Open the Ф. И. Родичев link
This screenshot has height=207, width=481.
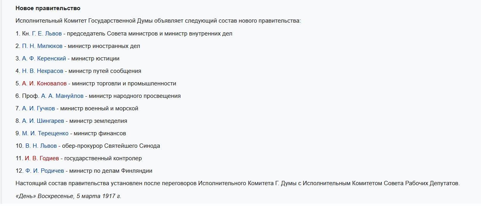pyautogui.click(x=44, y=171)
